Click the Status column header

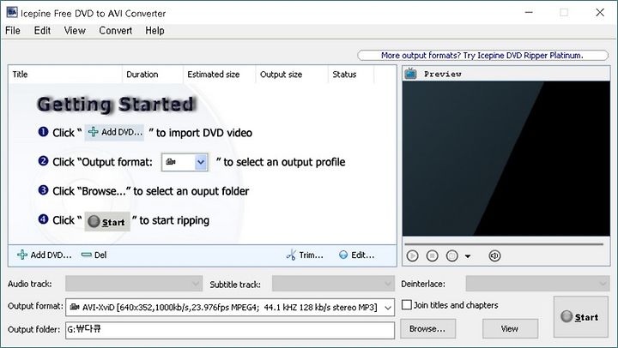point(351,75)
